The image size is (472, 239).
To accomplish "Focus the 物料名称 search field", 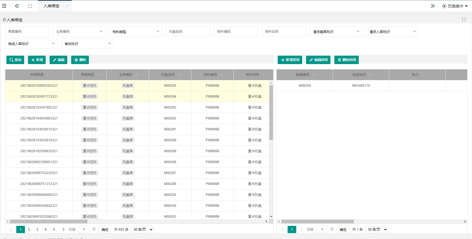I will [284, 32].
